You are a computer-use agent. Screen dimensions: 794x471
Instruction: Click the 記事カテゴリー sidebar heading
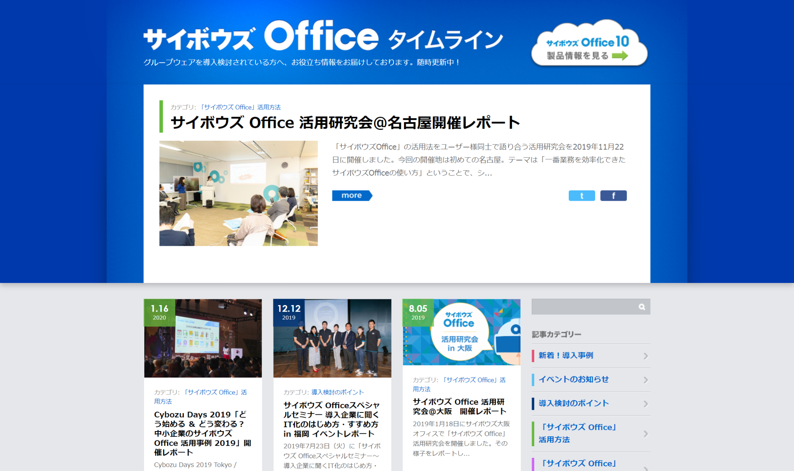[x=556, y=334]
